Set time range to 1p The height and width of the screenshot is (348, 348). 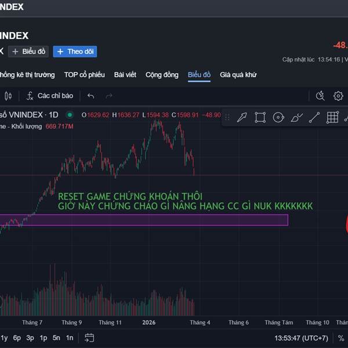click(43, 338)
